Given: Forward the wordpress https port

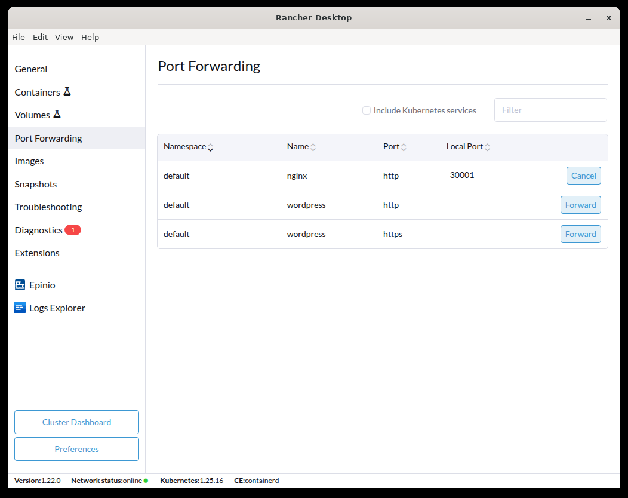Looking at the screenshot, I should pyautogui.click(x=580, y=234).
